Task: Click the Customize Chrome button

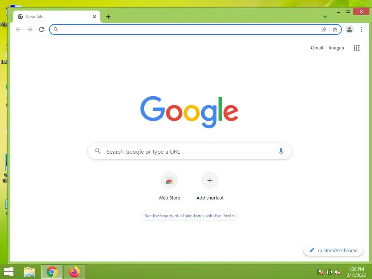Action: click(x=333, y=250)
